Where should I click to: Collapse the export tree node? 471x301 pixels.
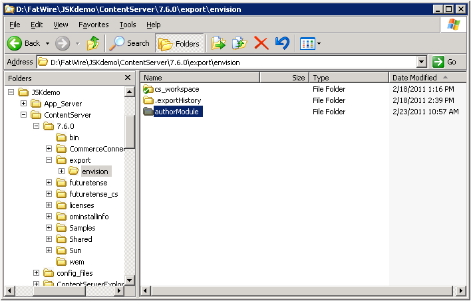pyautogui.click(x=49, y=160)
